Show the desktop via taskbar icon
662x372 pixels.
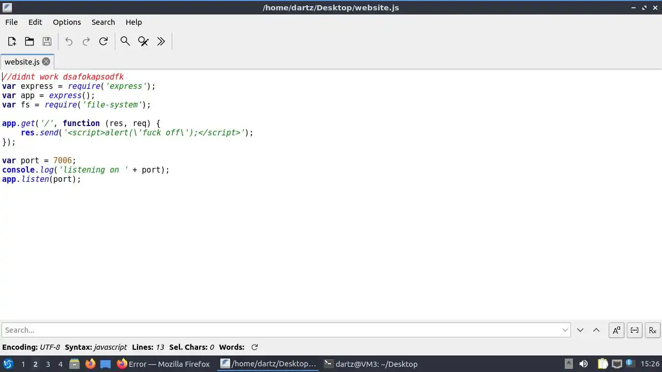pos(106,364)
